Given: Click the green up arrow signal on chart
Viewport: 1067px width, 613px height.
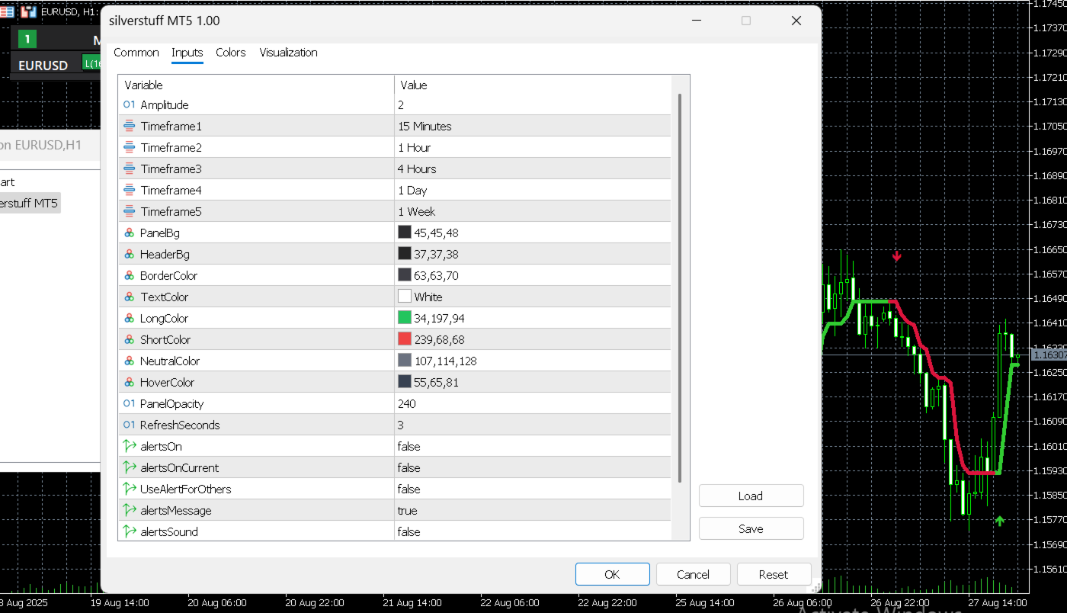Looking at the screenshot, I should click(x=1000, y=521).
